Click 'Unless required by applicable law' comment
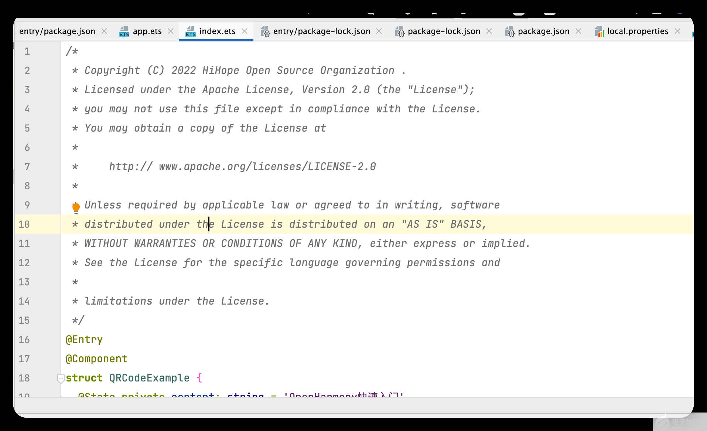Screen dimensions: 707x431 [292, 205]
